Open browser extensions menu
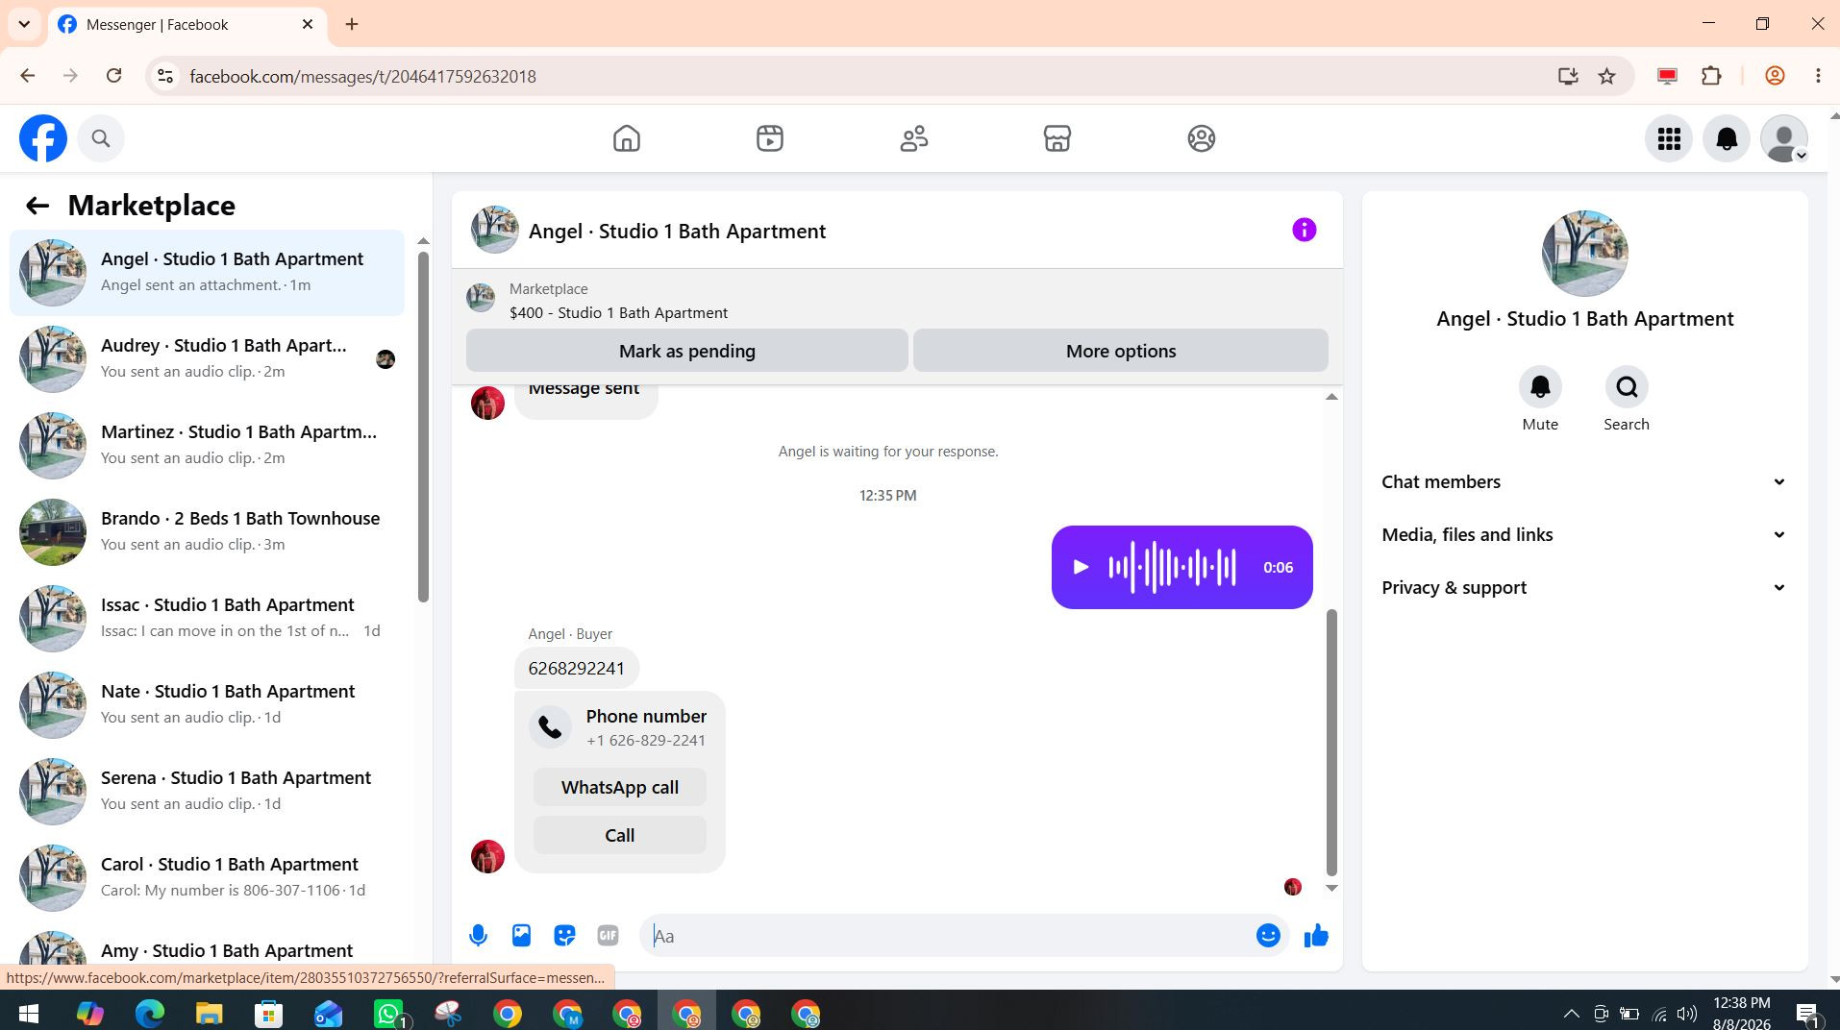Viewport: 1840px width, 1030px height. tap(1711, 76)
